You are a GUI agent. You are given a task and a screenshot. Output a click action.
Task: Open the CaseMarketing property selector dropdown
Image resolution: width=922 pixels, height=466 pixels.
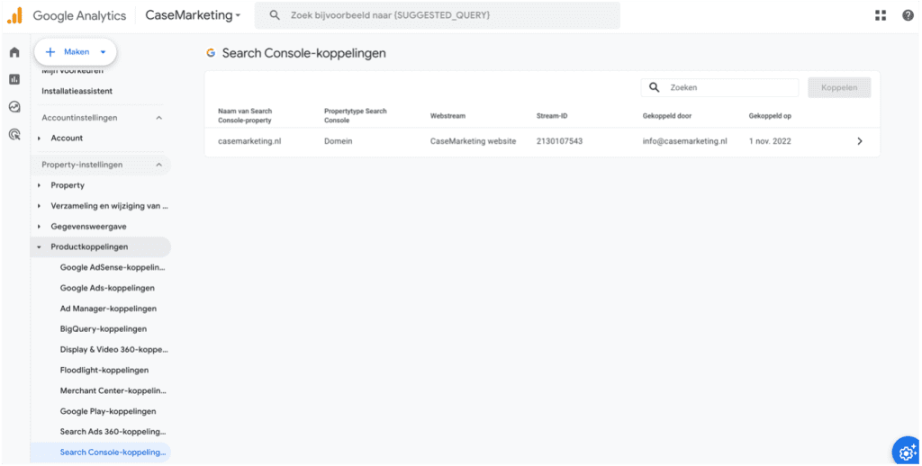pos(193,15)
